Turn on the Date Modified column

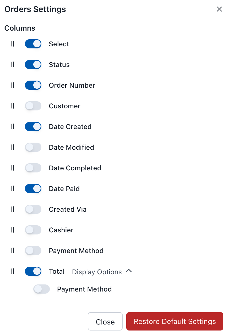[x=33, y=147]
